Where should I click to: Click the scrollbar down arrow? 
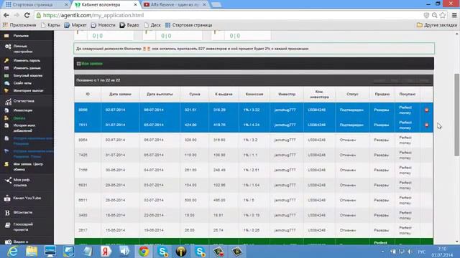pos(457,242)
